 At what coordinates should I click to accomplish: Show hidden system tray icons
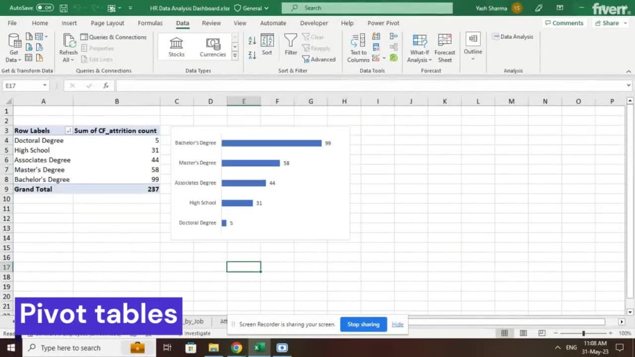[x=558, y=347]
